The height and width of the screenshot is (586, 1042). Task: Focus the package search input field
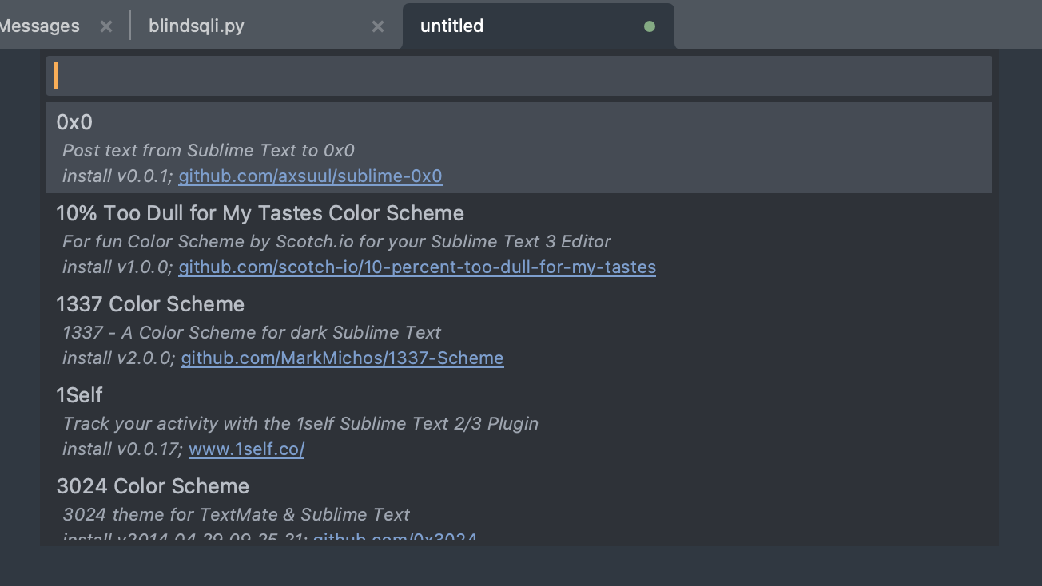[x=519, y=76]
